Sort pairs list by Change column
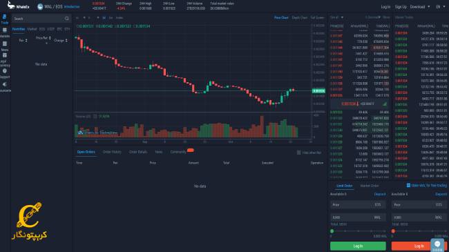 click(x=61, y=40)
